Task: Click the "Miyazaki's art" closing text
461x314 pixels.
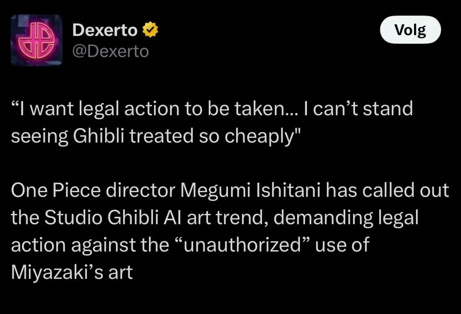Action: (72, 272)
